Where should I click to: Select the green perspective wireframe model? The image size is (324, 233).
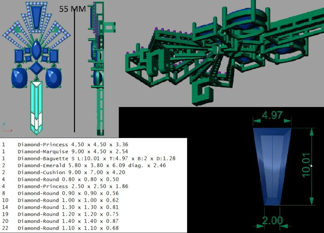click(x=219, y=52)
